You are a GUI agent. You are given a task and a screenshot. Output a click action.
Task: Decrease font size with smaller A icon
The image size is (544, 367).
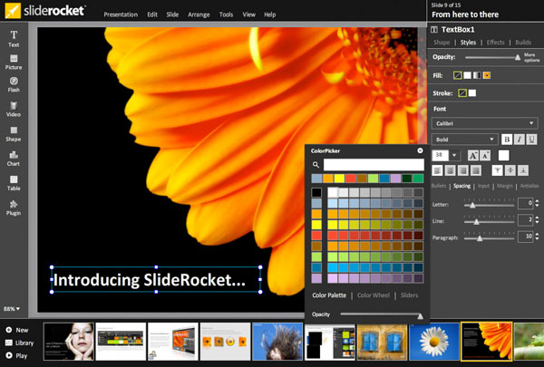click(485, 155)
